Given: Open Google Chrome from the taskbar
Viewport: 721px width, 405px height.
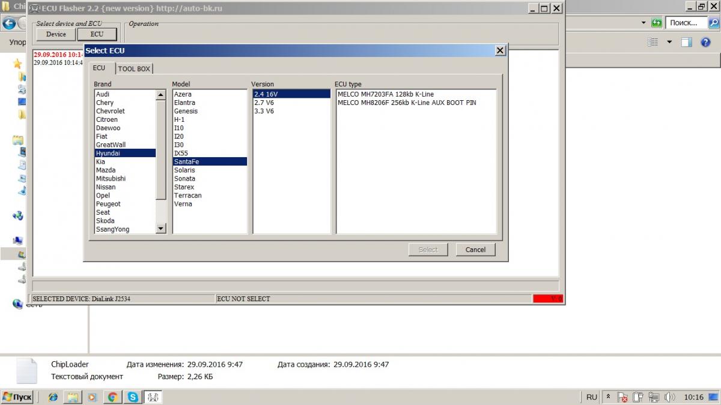Looking at the screenshot, I should [112, 397].
